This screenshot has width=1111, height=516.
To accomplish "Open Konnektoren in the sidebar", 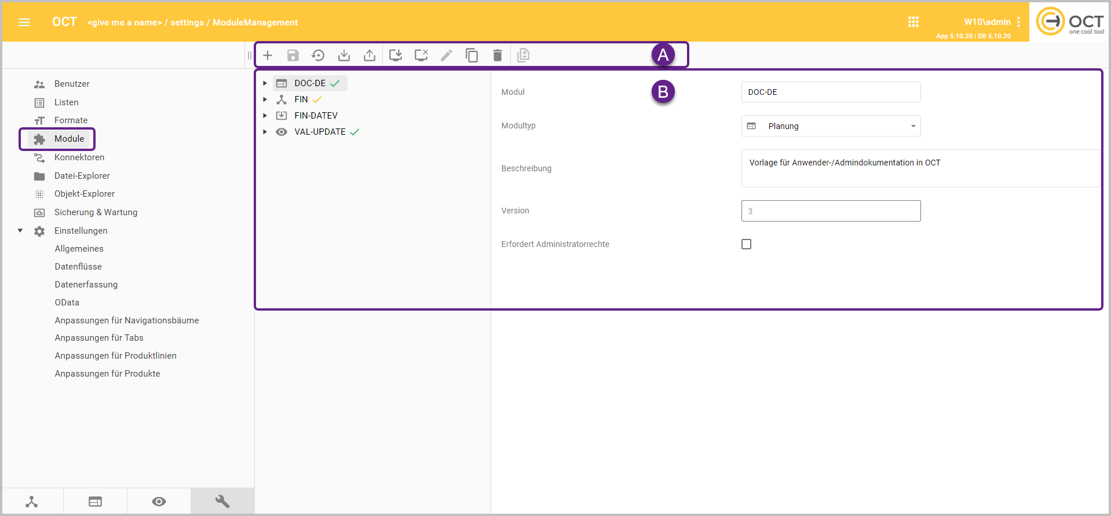I will click(79, 157).
